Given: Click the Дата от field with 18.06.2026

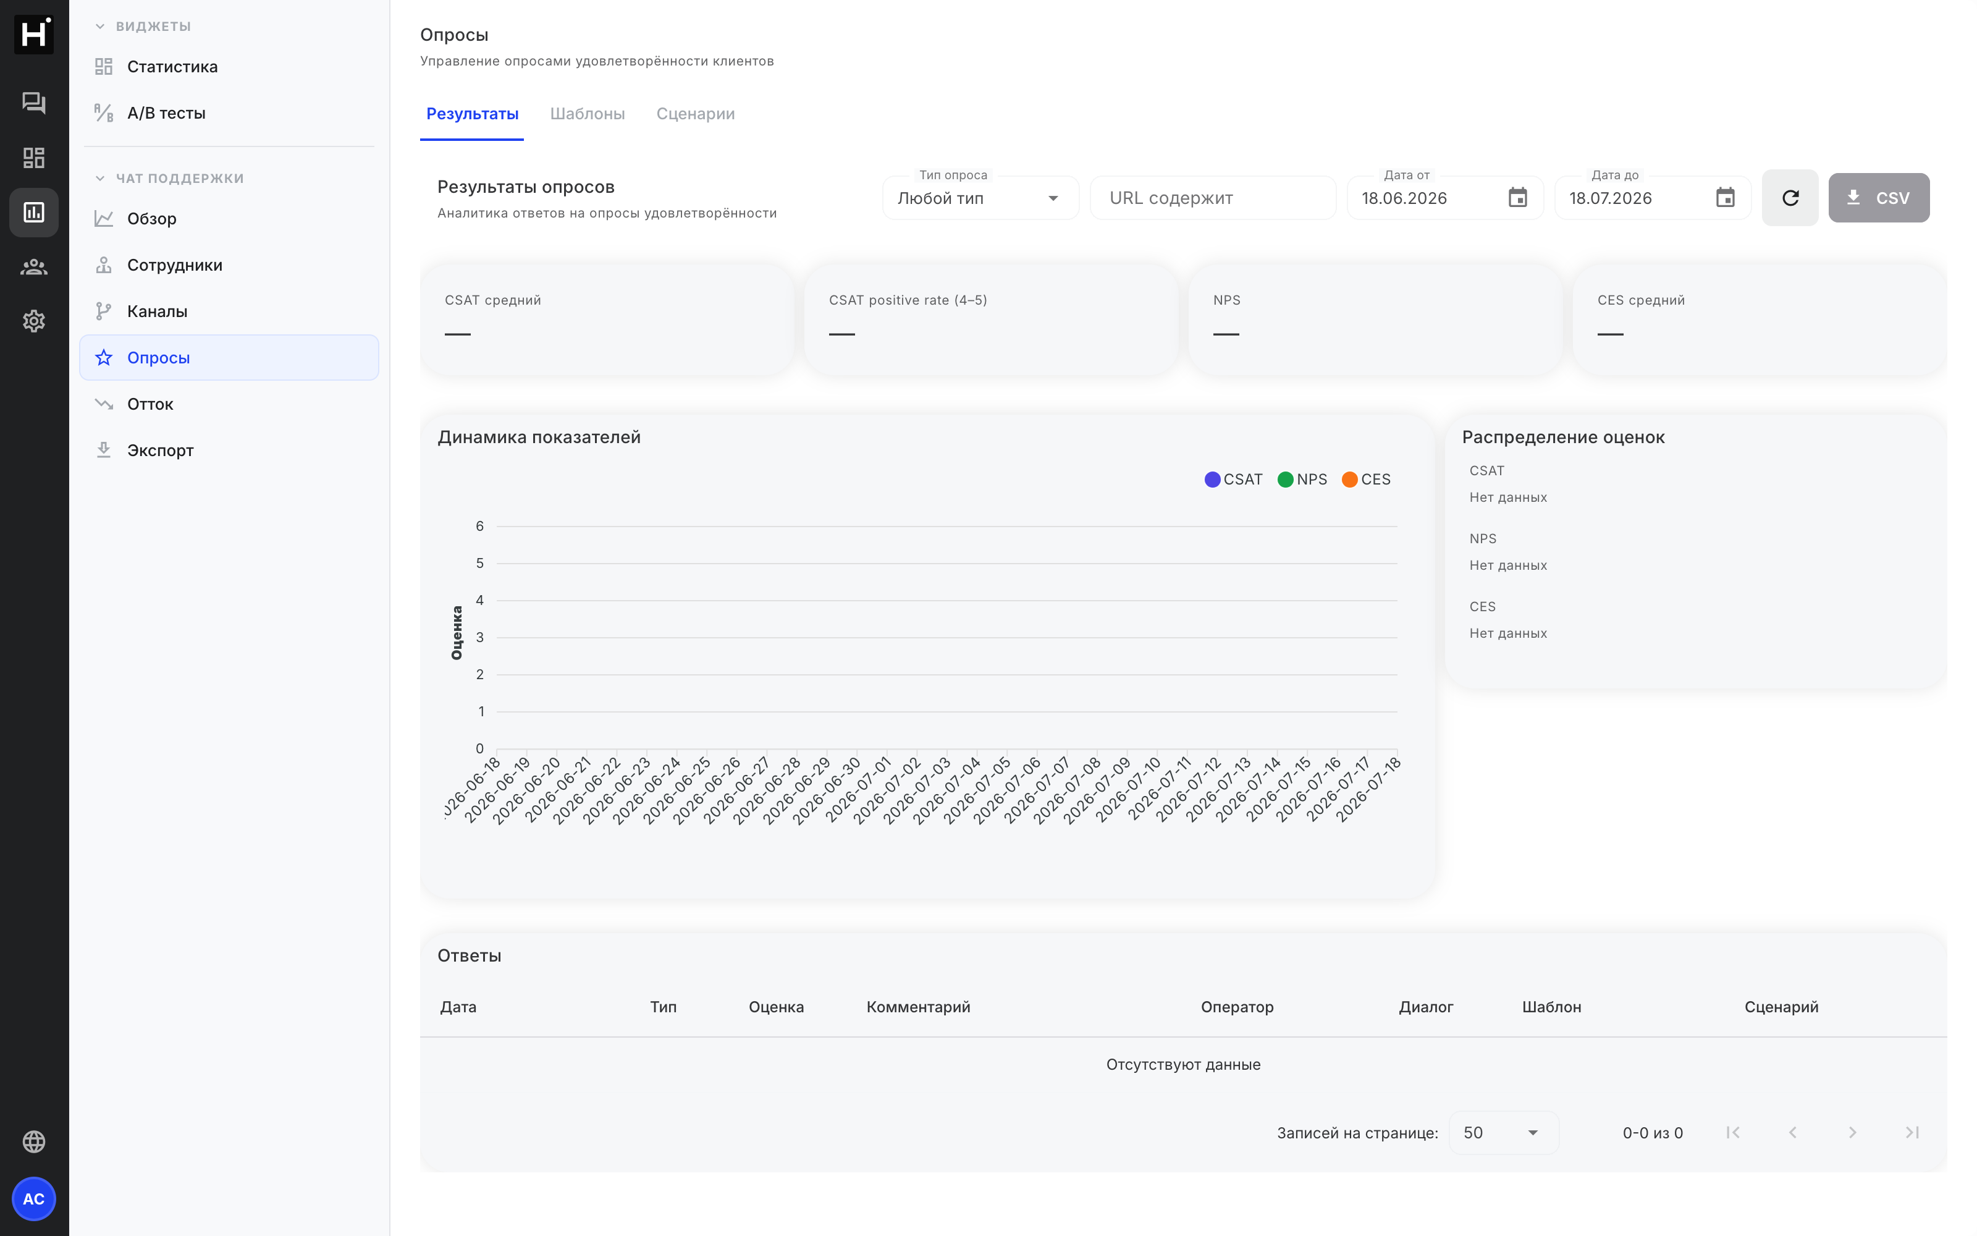Looking at the screenshot, I should click(x=1444, y=198).
